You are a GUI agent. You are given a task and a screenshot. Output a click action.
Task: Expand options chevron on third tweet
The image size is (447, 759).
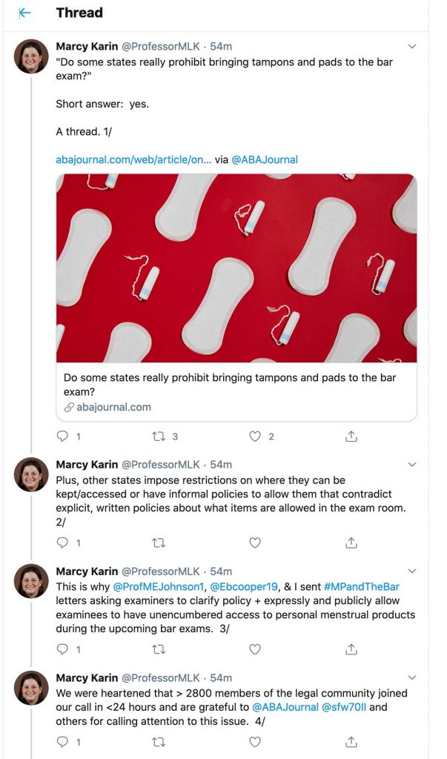(x=412, y=571)
